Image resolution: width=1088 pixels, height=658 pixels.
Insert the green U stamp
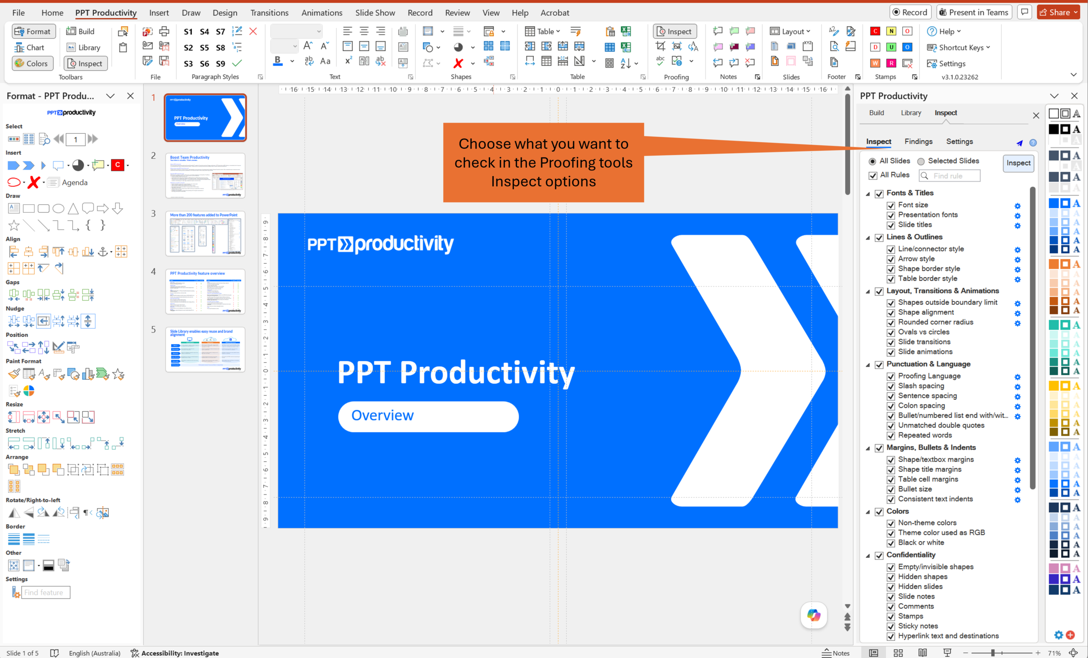click(891, 47)
